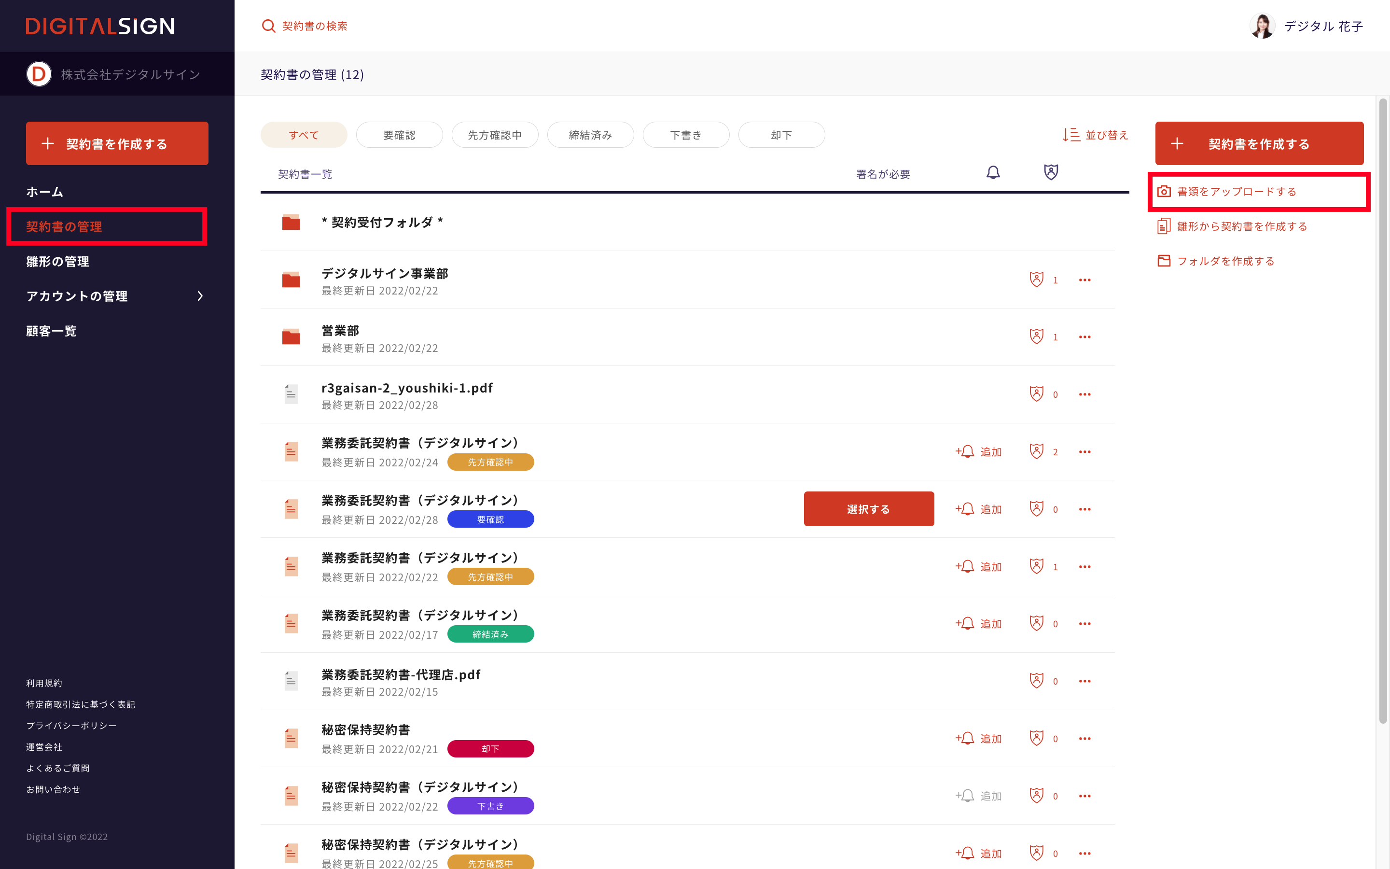Click the 契約書の検索 search field
1390x869 pixels.
[x=315, y=26]
